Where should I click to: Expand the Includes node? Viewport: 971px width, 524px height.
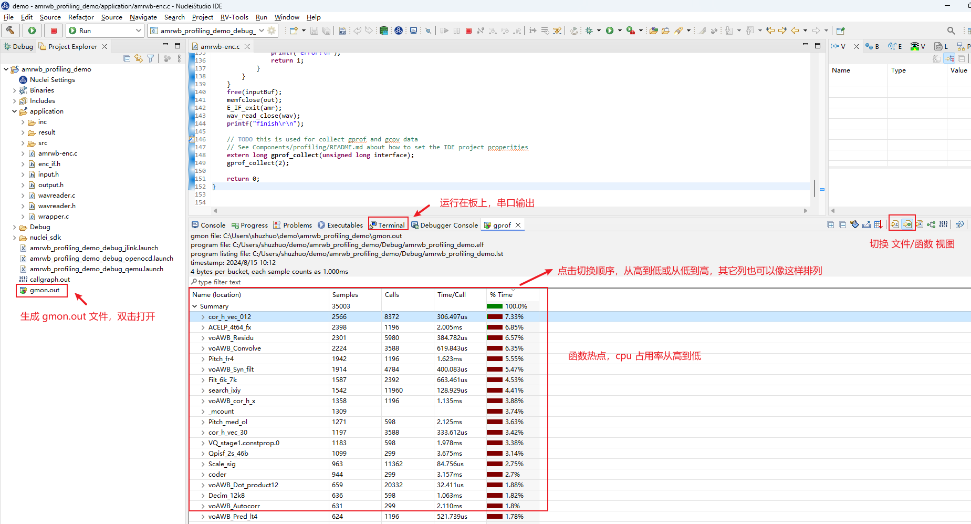pos(14,101)
